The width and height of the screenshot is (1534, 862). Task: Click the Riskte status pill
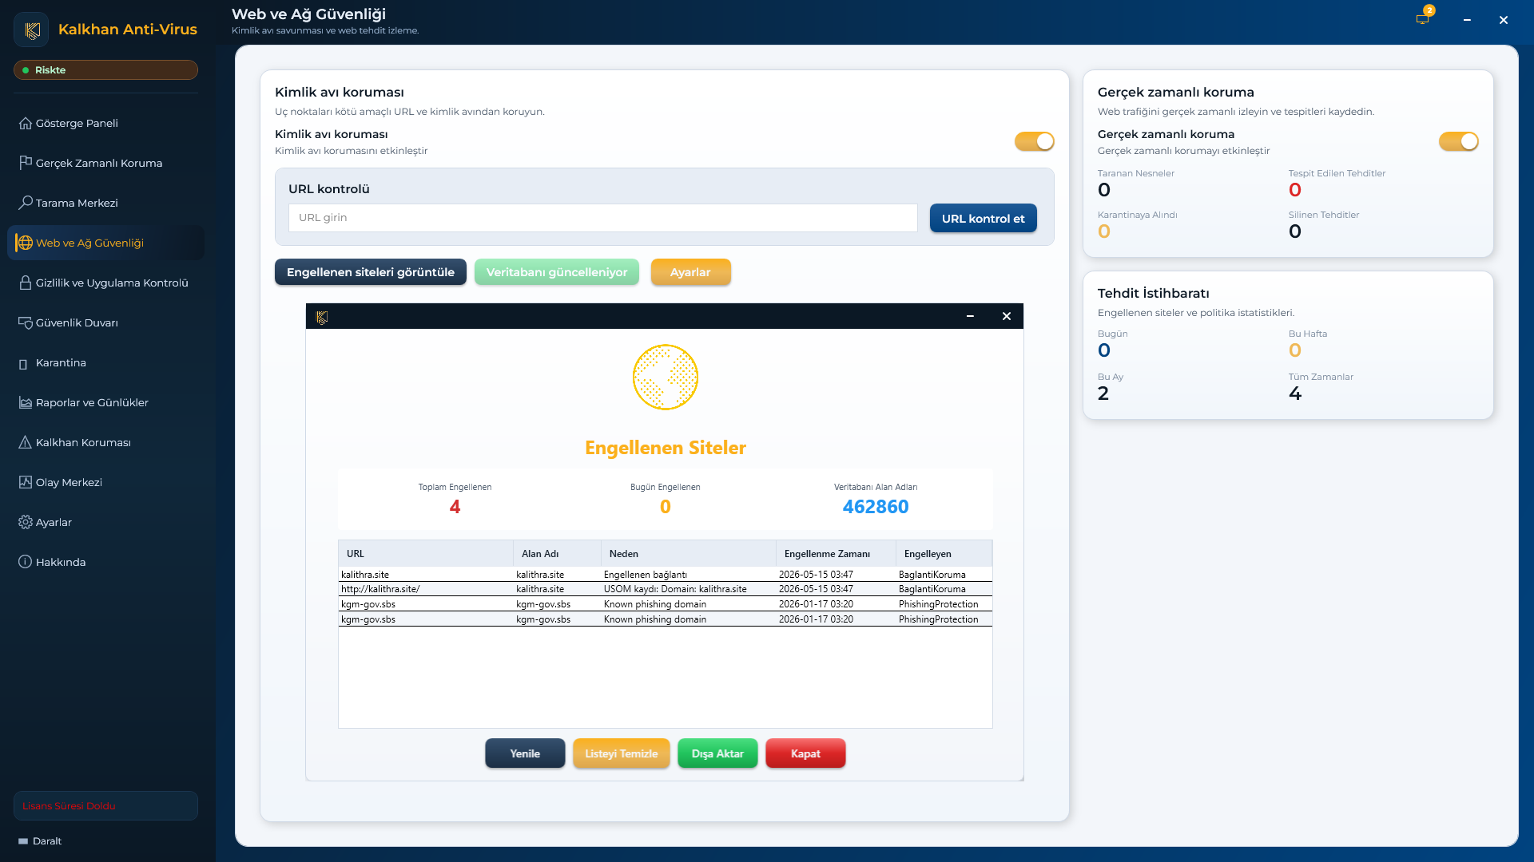(105, 70)
